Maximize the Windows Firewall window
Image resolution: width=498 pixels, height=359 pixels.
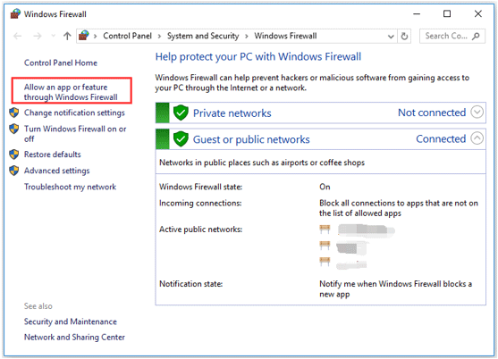(447, 13)
